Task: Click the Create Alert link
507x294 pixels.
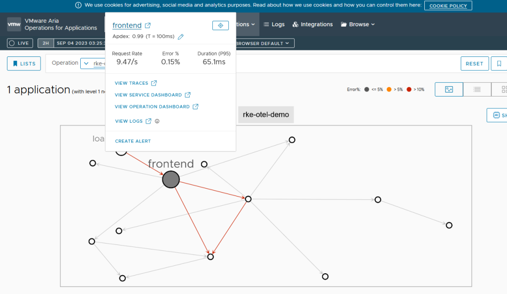Action: [133, 141]
